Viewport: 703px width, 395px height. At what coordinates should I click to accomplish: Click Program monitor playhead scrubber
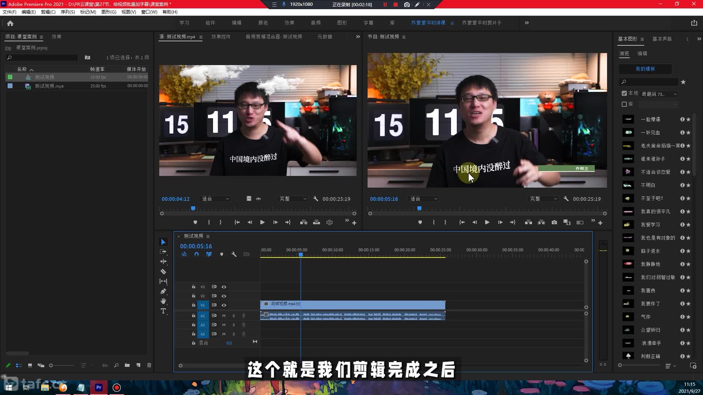[x=419, y=208]
